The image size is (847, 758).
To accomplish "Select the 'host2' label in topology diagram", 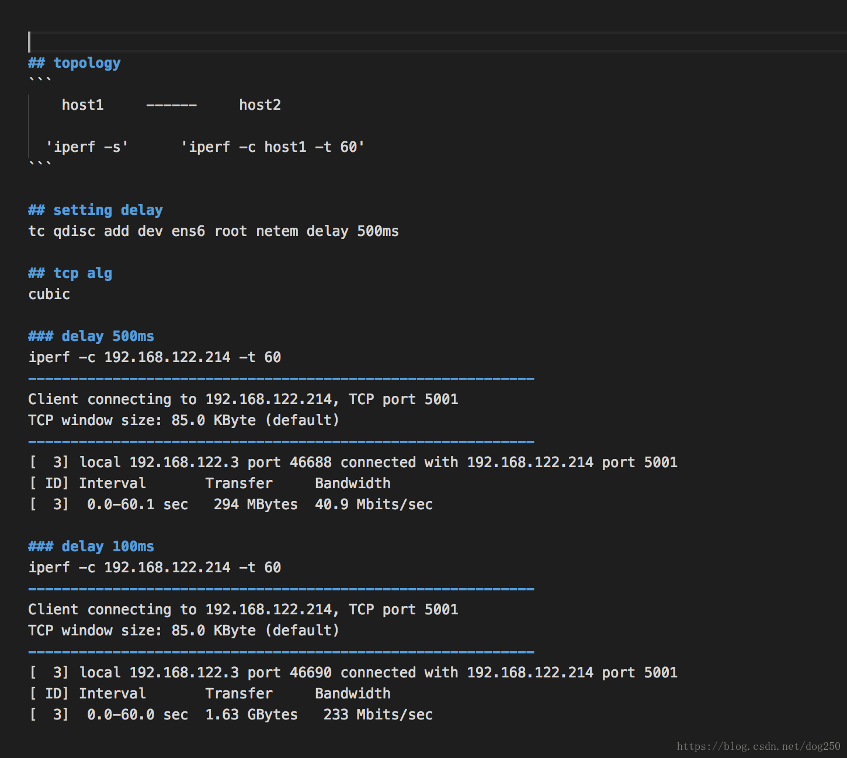I will (x=260, y=105).
